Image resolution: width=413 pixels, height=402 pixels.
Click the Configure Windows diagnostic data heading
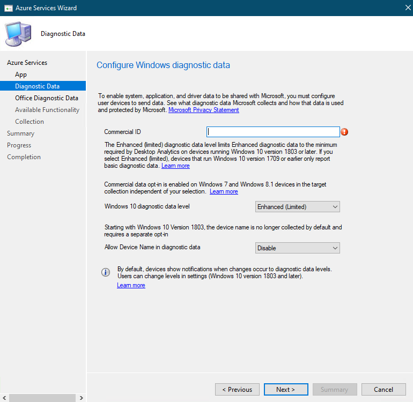point(163,65)
